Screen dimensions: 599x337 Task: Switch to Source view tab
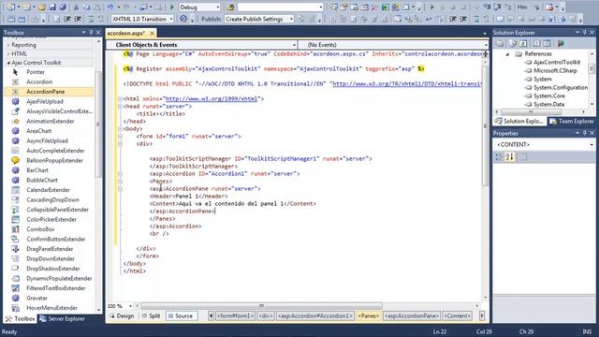181,316
